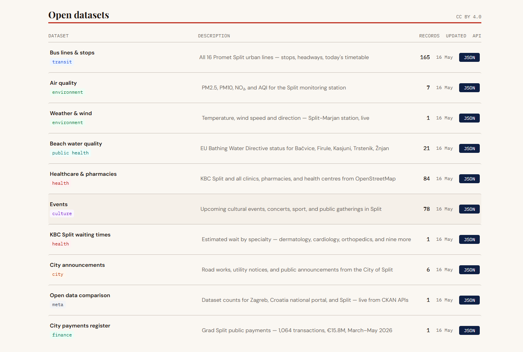
Task: Click the 84 records count for Healthcare
Action: click(426, 179)
